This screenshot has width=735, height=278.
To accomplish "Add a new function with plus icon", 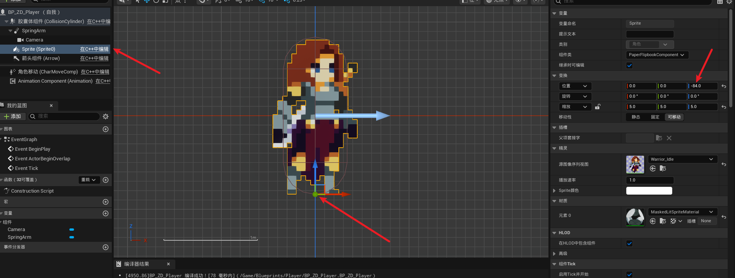I will point(106,180).
